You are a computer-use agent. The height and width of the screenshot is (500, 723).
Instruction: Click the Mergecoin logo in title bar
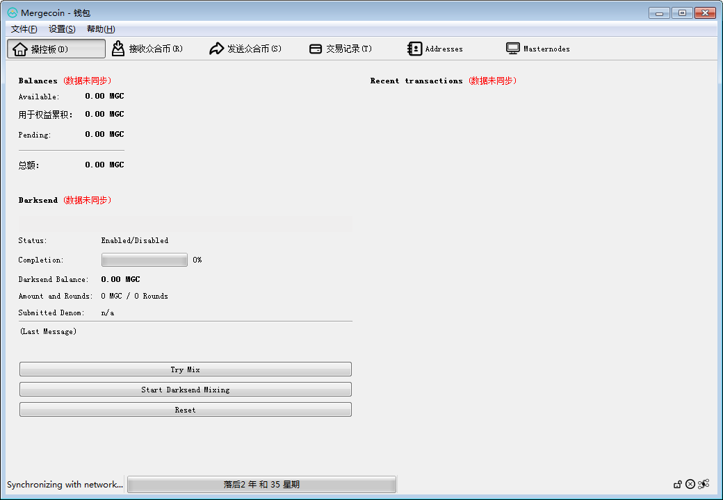point(13,13)
